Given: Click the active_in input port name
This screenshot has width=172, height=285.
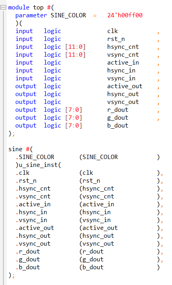Looking at the screenshot, I should pos(123,63).
